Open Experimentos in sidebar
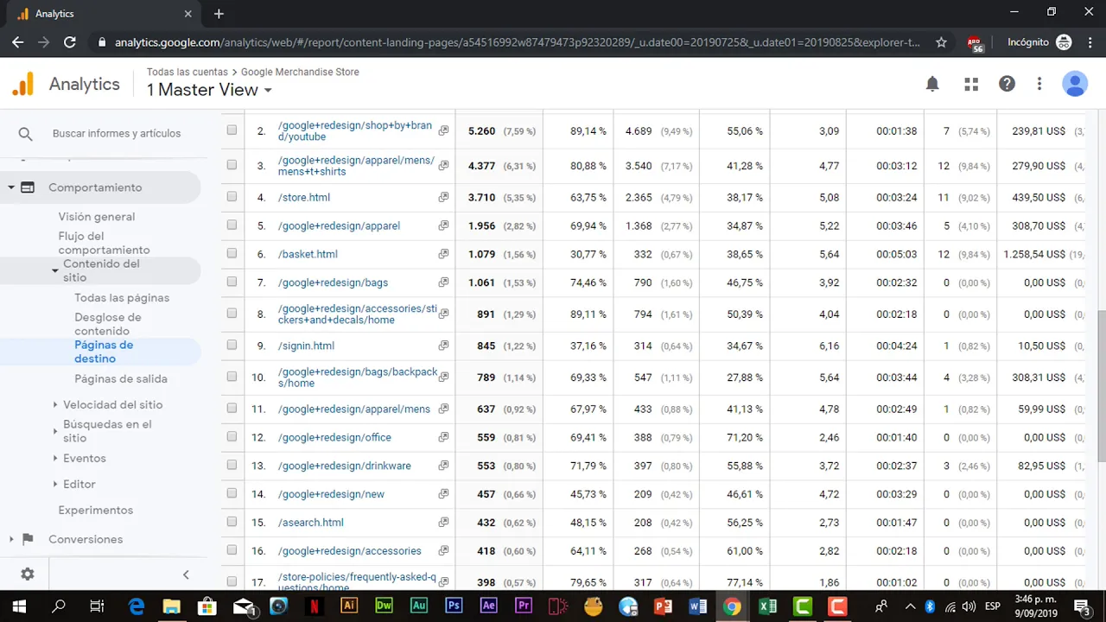Image resolution: width=1106 pixels, height=622 pixels. (96, 511)
